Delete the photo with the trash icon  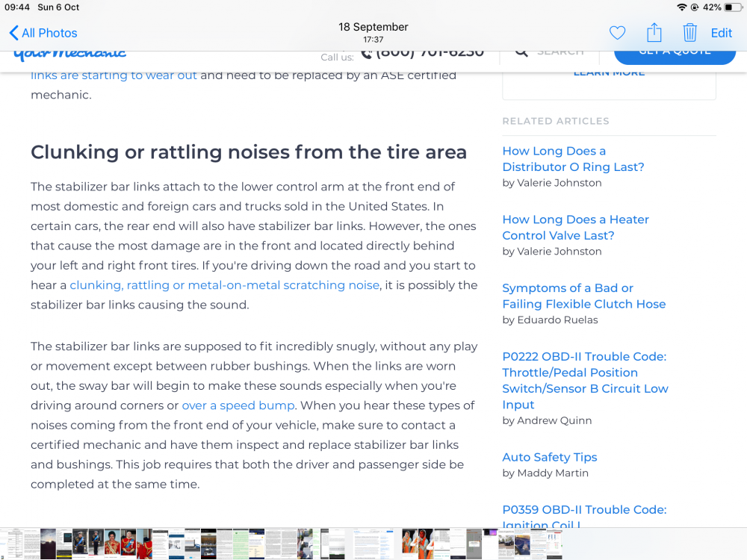pyautogui.click(x=689, y=32)
